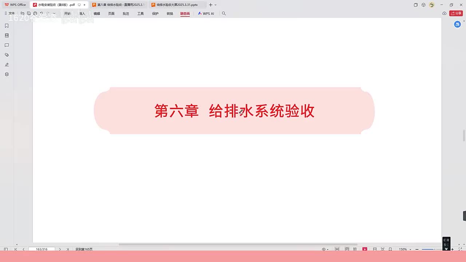Click the heading 第六章 给排水系统验收
This screenshot has height=262, width=466.
click(x=234, y=111)
